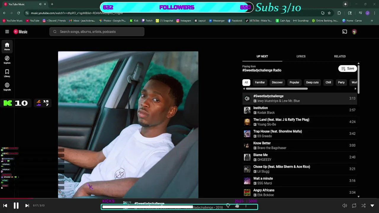Open Library in the sidebar
The image size is (379, 213).
point(7,73)
